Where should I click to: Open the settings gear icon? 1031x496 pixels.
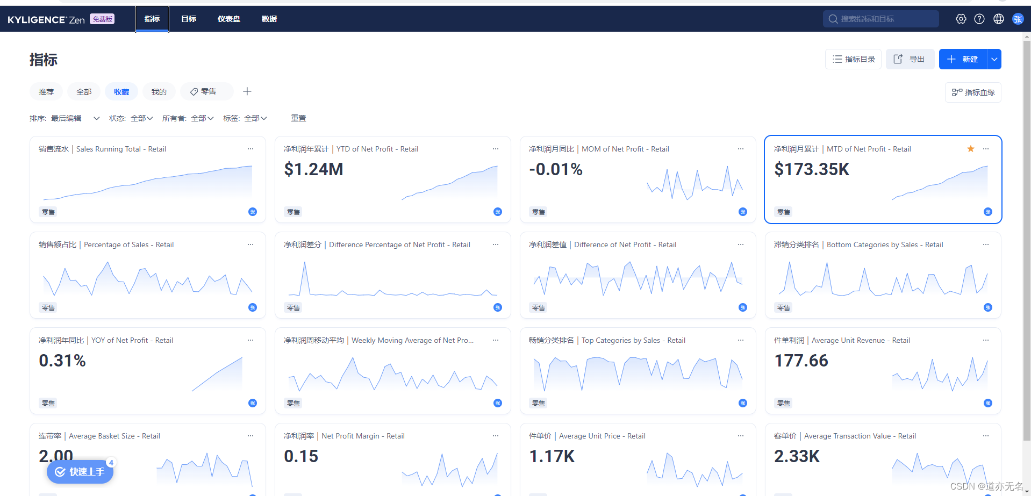pyautogui.click(x=961, y=19)
